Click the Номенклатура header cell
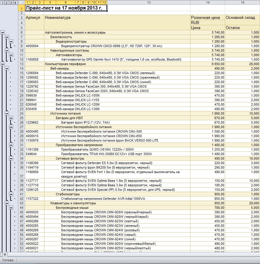This screenshot has width=260, height=264. pos(117,22)
